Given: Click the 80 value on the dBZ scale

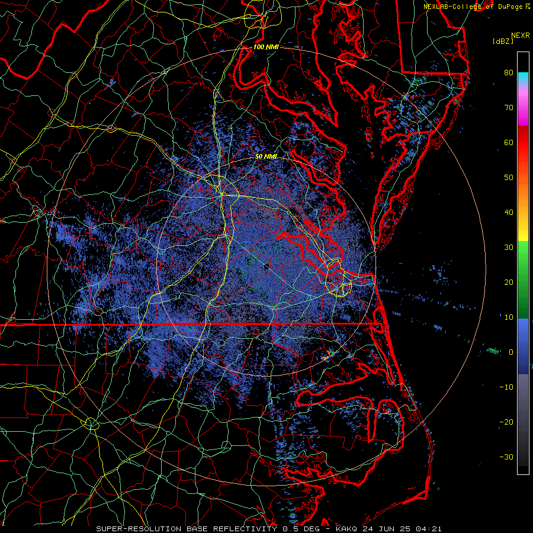Looking at the screenshot, I should 509,72.
